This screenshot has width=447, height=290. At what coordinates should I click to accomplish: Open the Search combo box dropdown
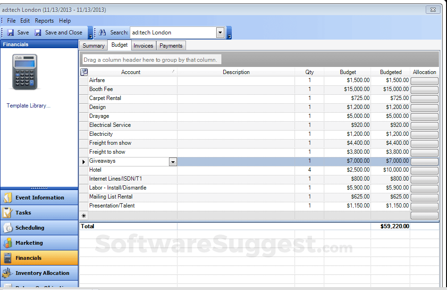click(219, 33)
